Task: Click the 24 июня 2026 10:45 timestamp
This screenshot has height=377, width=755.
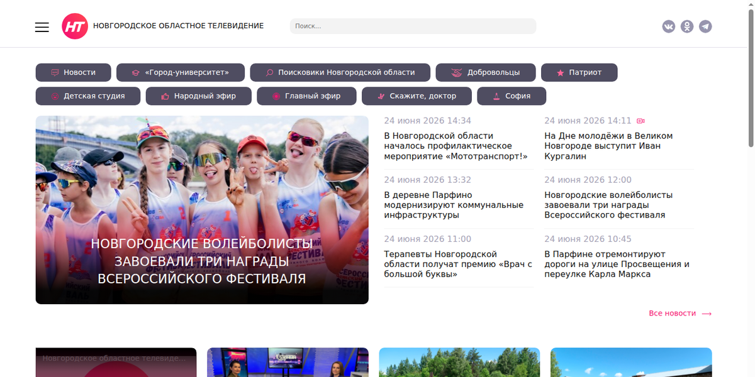Action: coord(588,239)
